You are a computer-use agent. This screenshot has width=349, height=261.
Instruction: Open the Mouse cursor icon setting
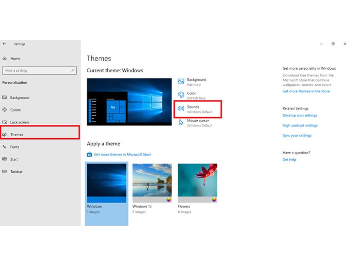coord(181,122)
